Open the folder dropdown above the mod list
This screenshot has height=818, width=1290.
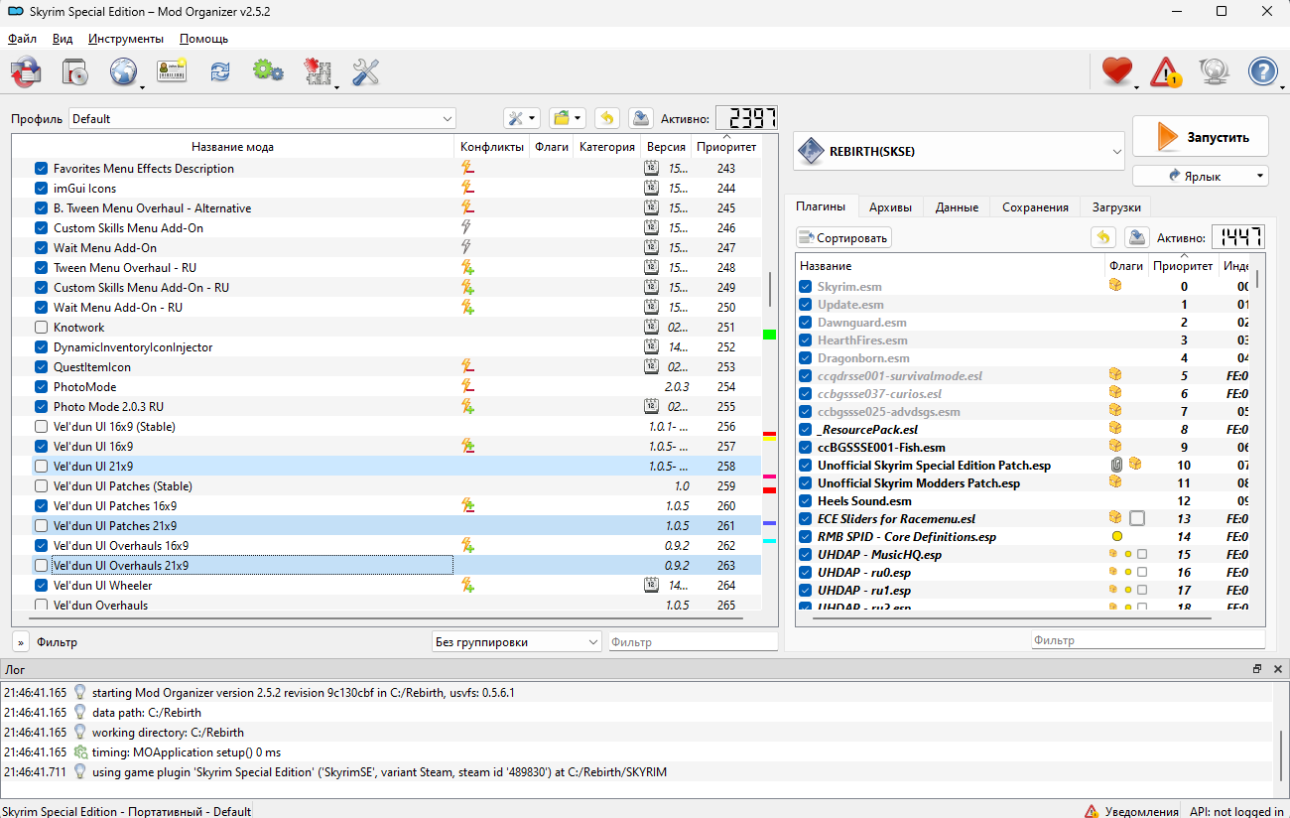568,118
